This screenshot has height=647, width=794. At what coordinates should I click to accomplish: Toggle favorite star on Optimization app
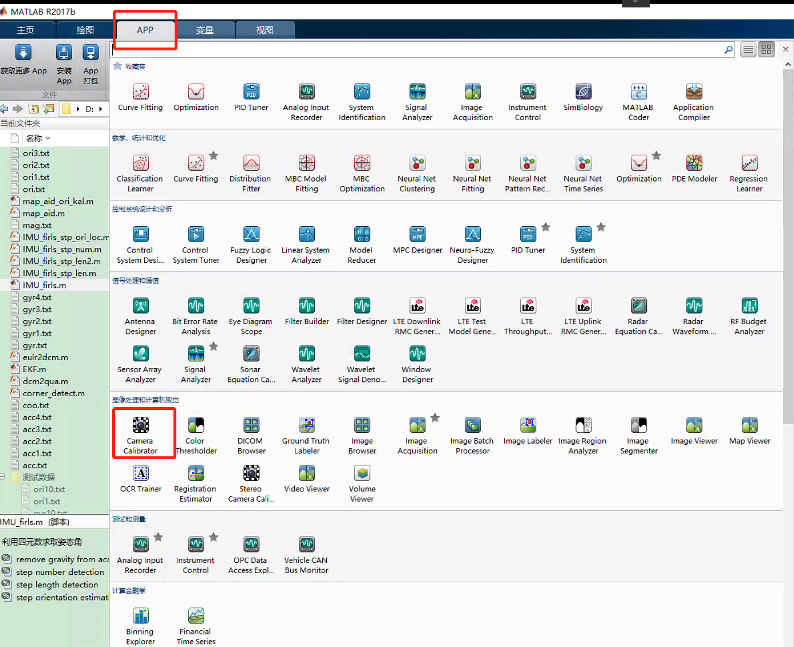point(657,156)
